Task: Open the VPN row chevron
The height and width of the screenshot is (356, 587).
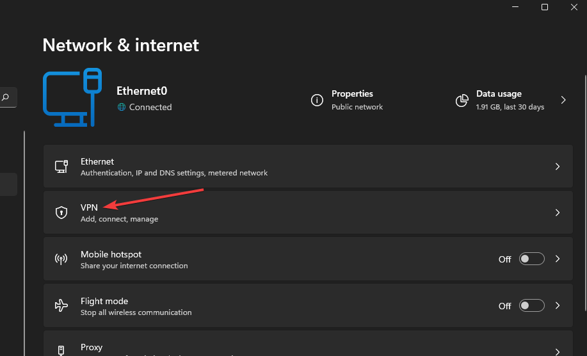Action: pyautogui.click(x=558, y=213)
